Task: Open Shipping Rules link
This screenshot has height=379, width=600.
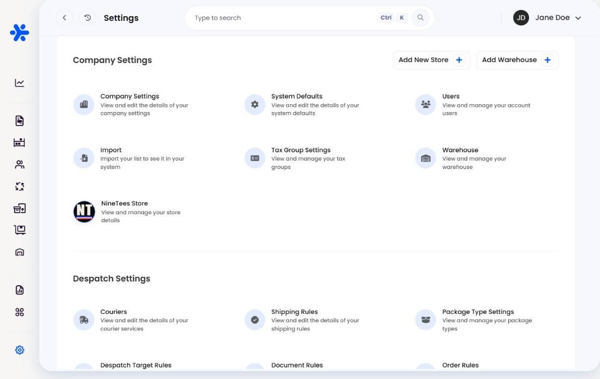Action: tap(295, 312)
